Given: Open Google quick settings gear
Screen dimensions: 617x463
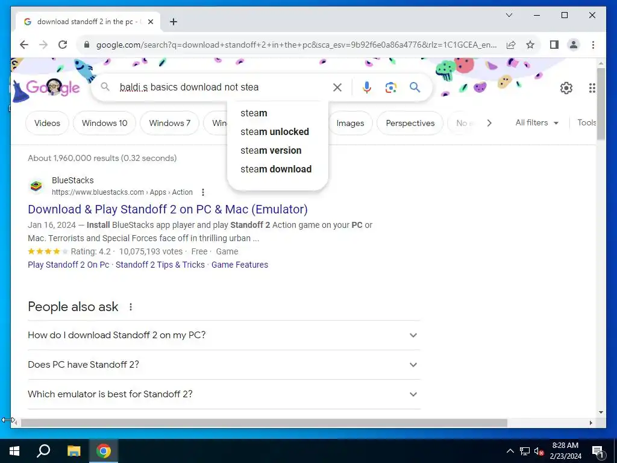Looking at the screenshot, I should [566, 88].
